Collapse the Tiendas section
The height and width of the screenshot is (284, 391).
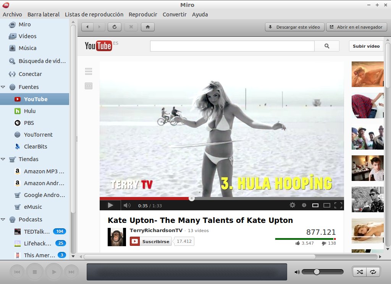pyautogui.click(x=3, y=159)
